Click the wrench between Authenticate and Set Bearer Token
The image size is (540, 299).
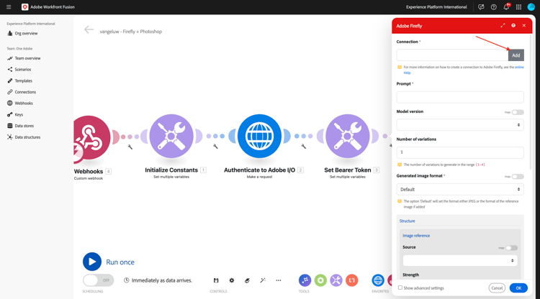304,147
